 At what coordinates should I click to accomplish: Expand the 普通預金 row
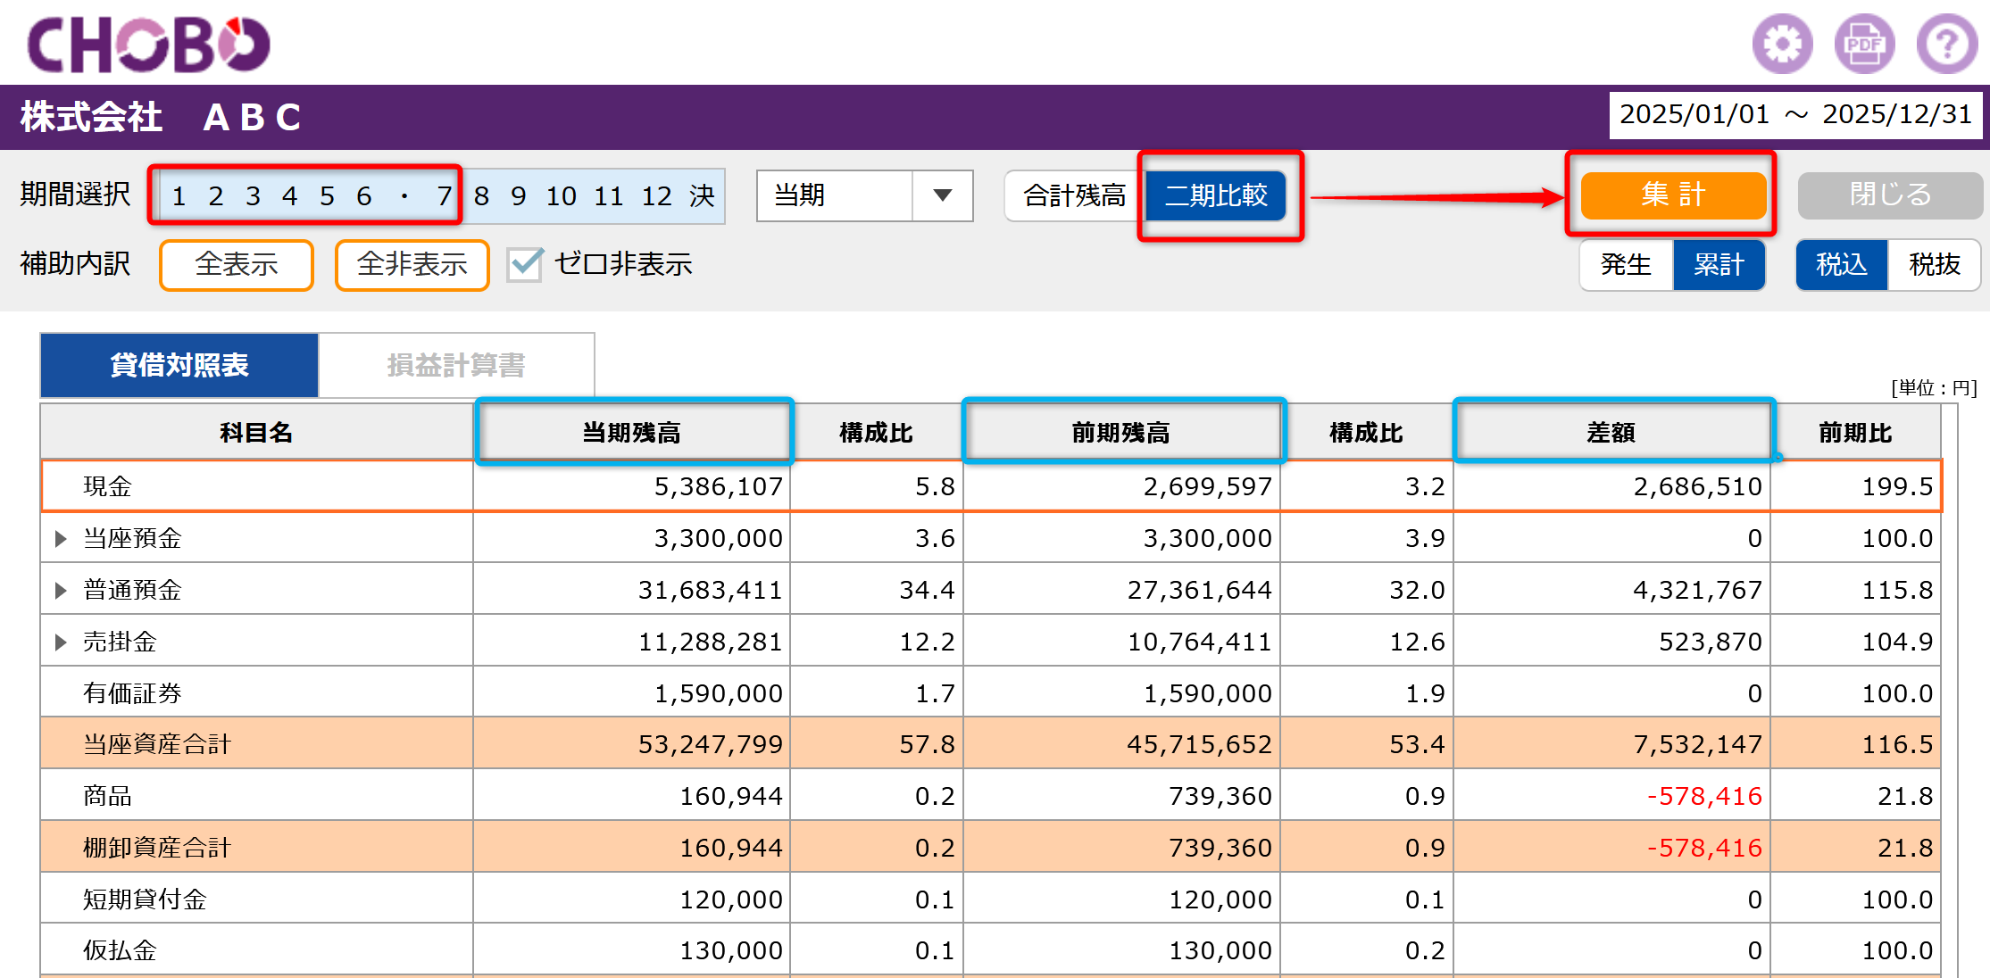[x=61, y=590]
